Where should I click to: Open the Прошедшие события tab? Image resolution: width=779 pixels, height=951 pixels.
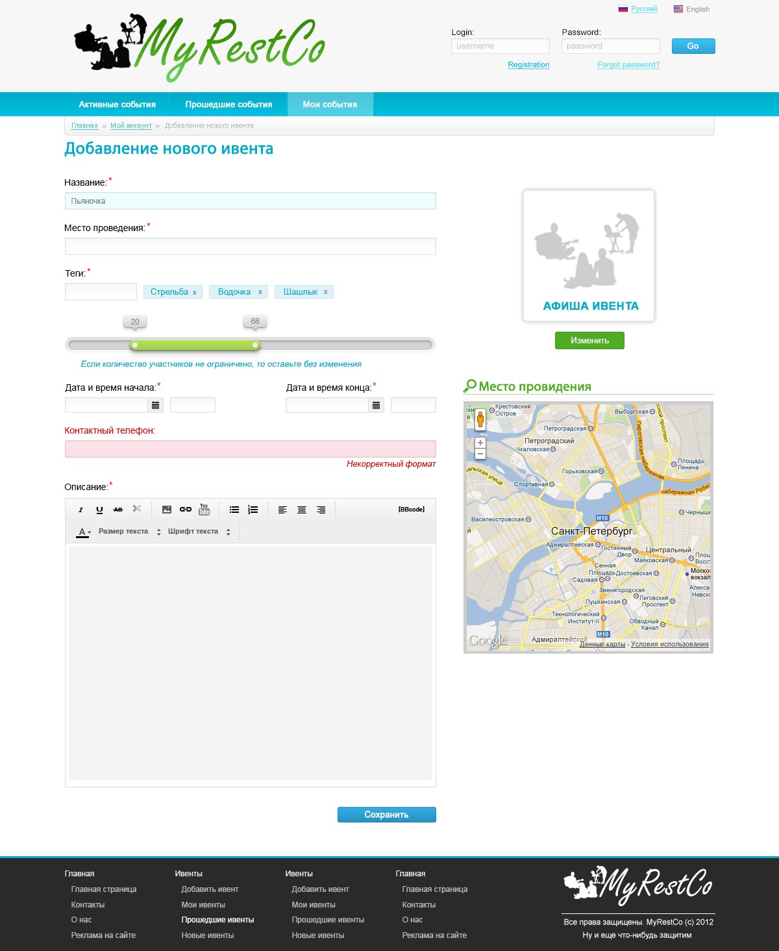[x=229, y=105]
